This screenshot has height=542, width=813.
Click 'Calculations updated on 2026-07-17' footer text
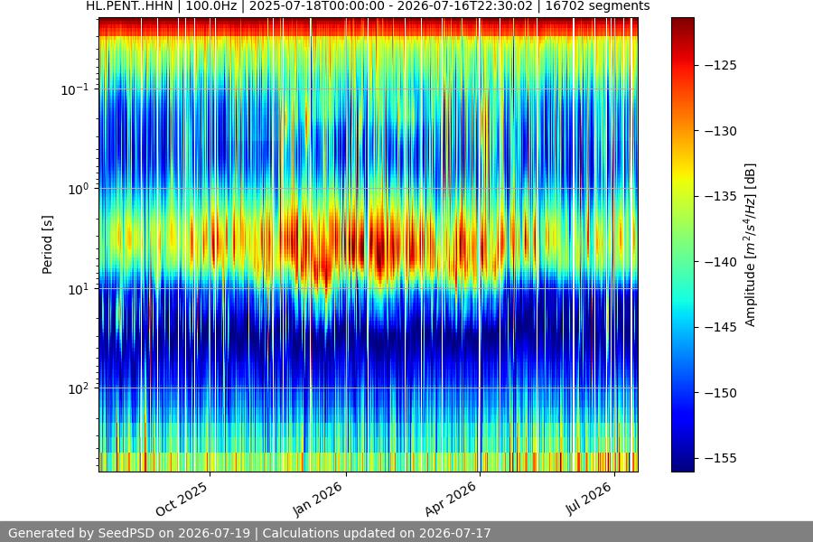377,533
